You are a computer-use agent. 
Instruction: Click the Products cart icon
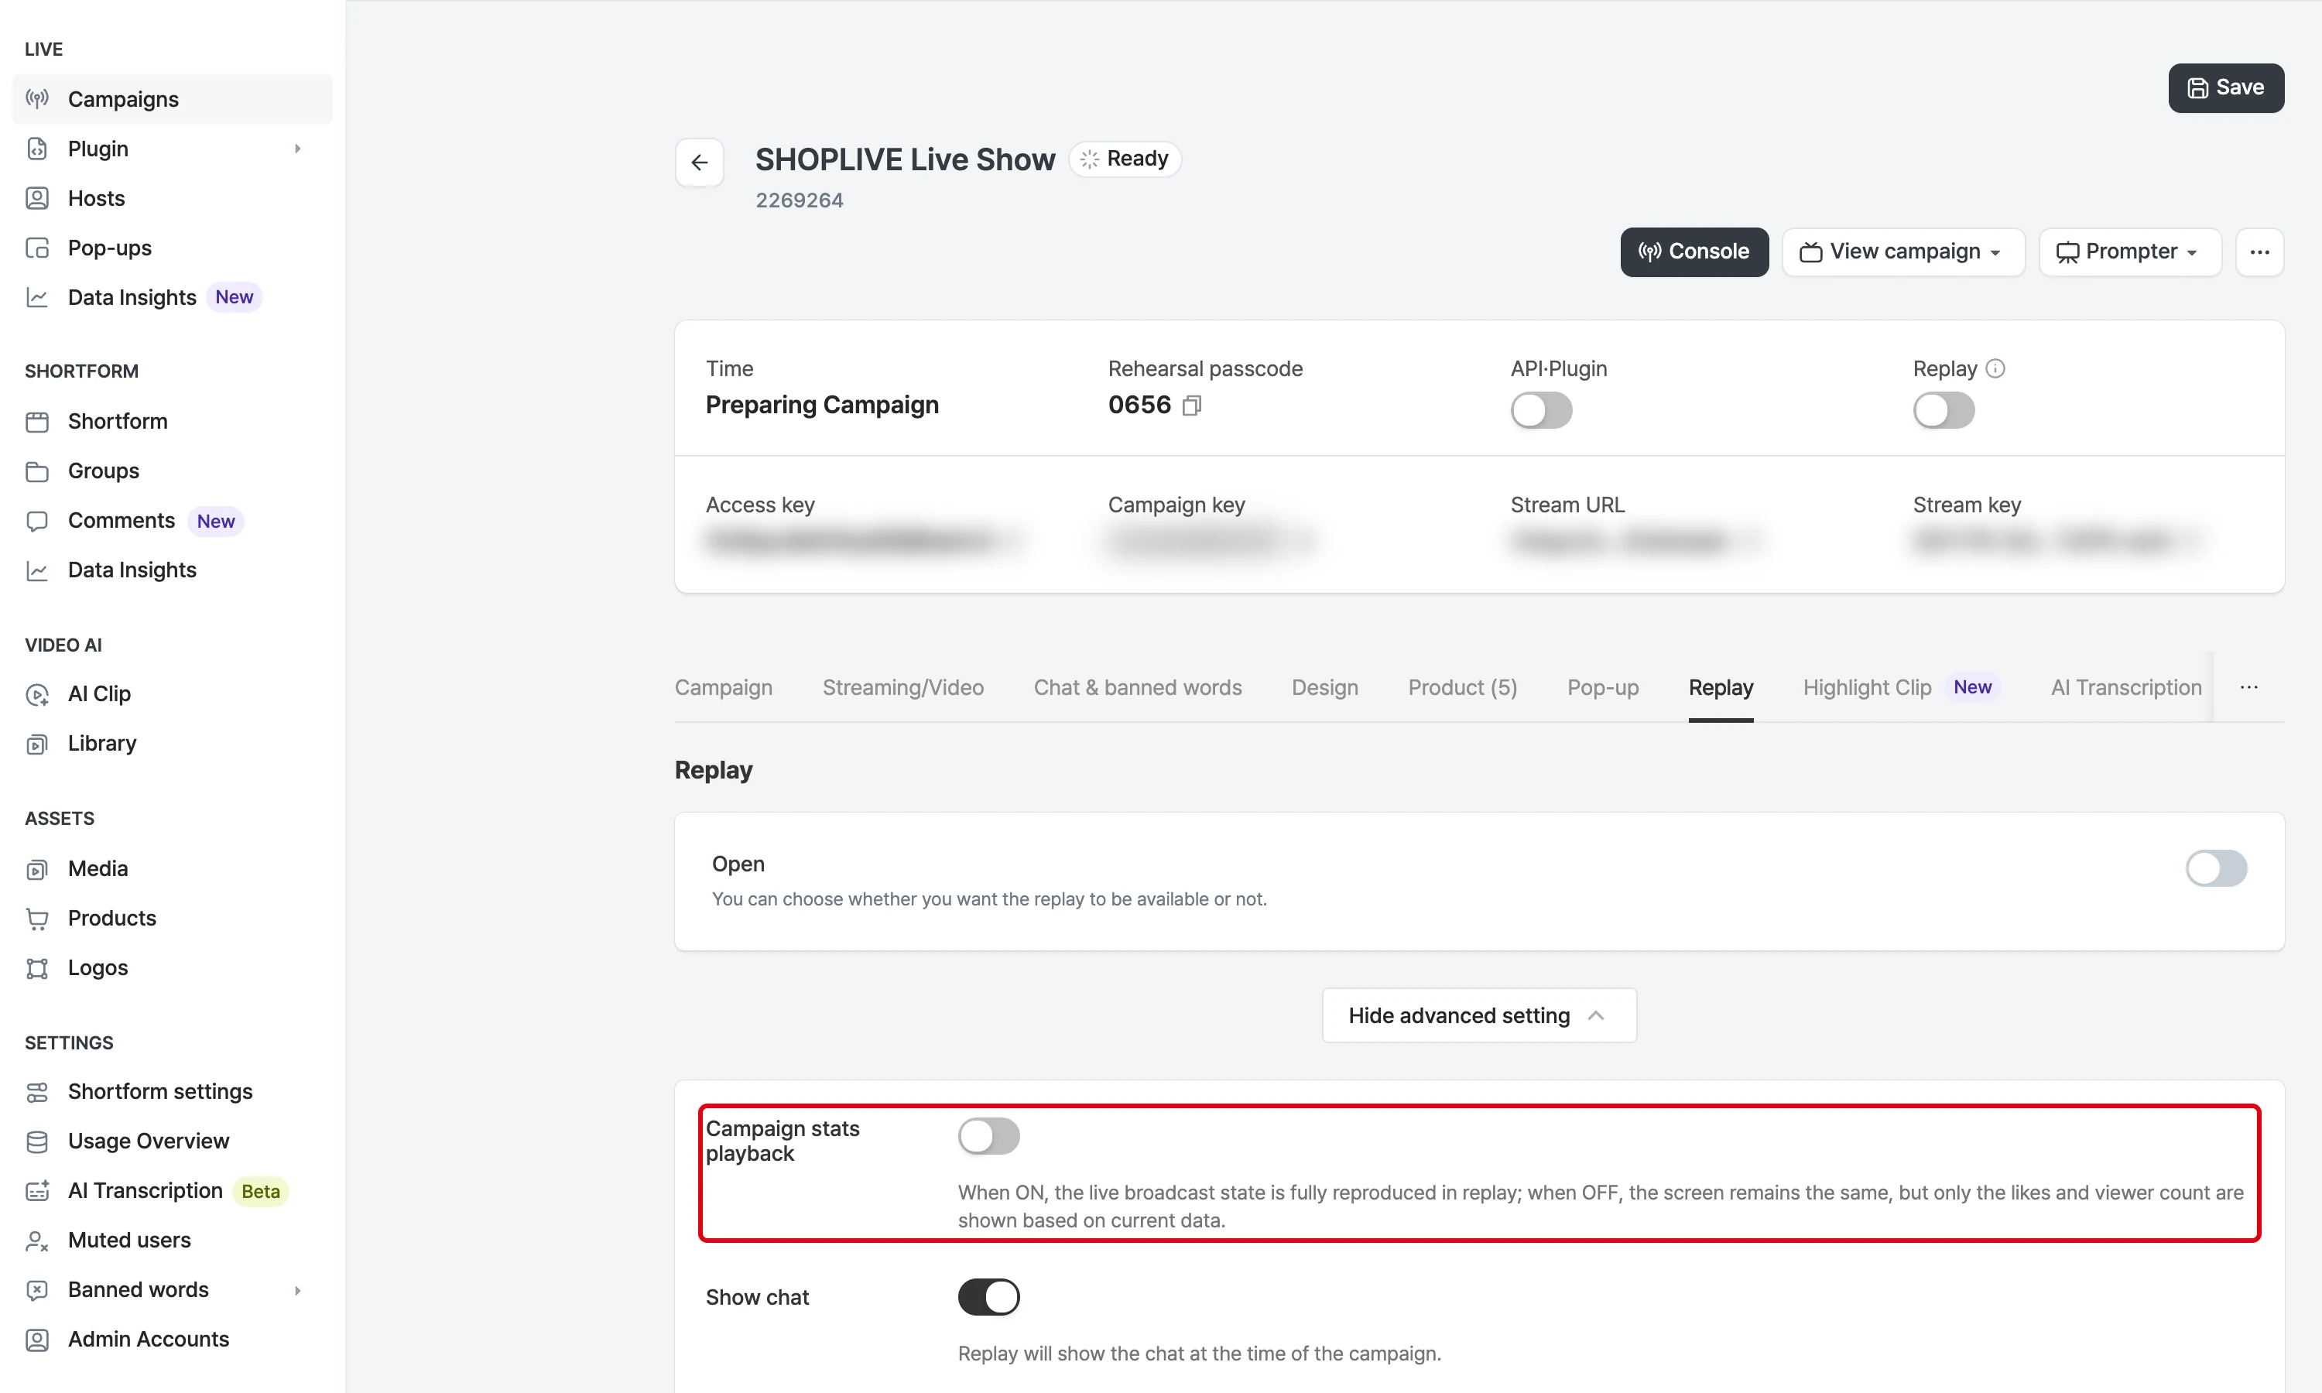point(36,918)
